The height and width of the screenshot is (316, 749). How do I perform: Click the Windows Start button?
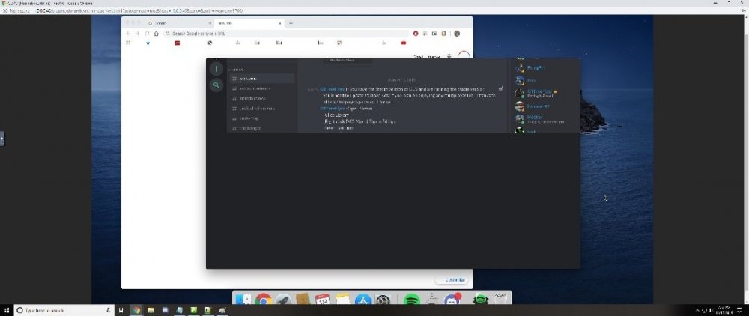[6, 310]
